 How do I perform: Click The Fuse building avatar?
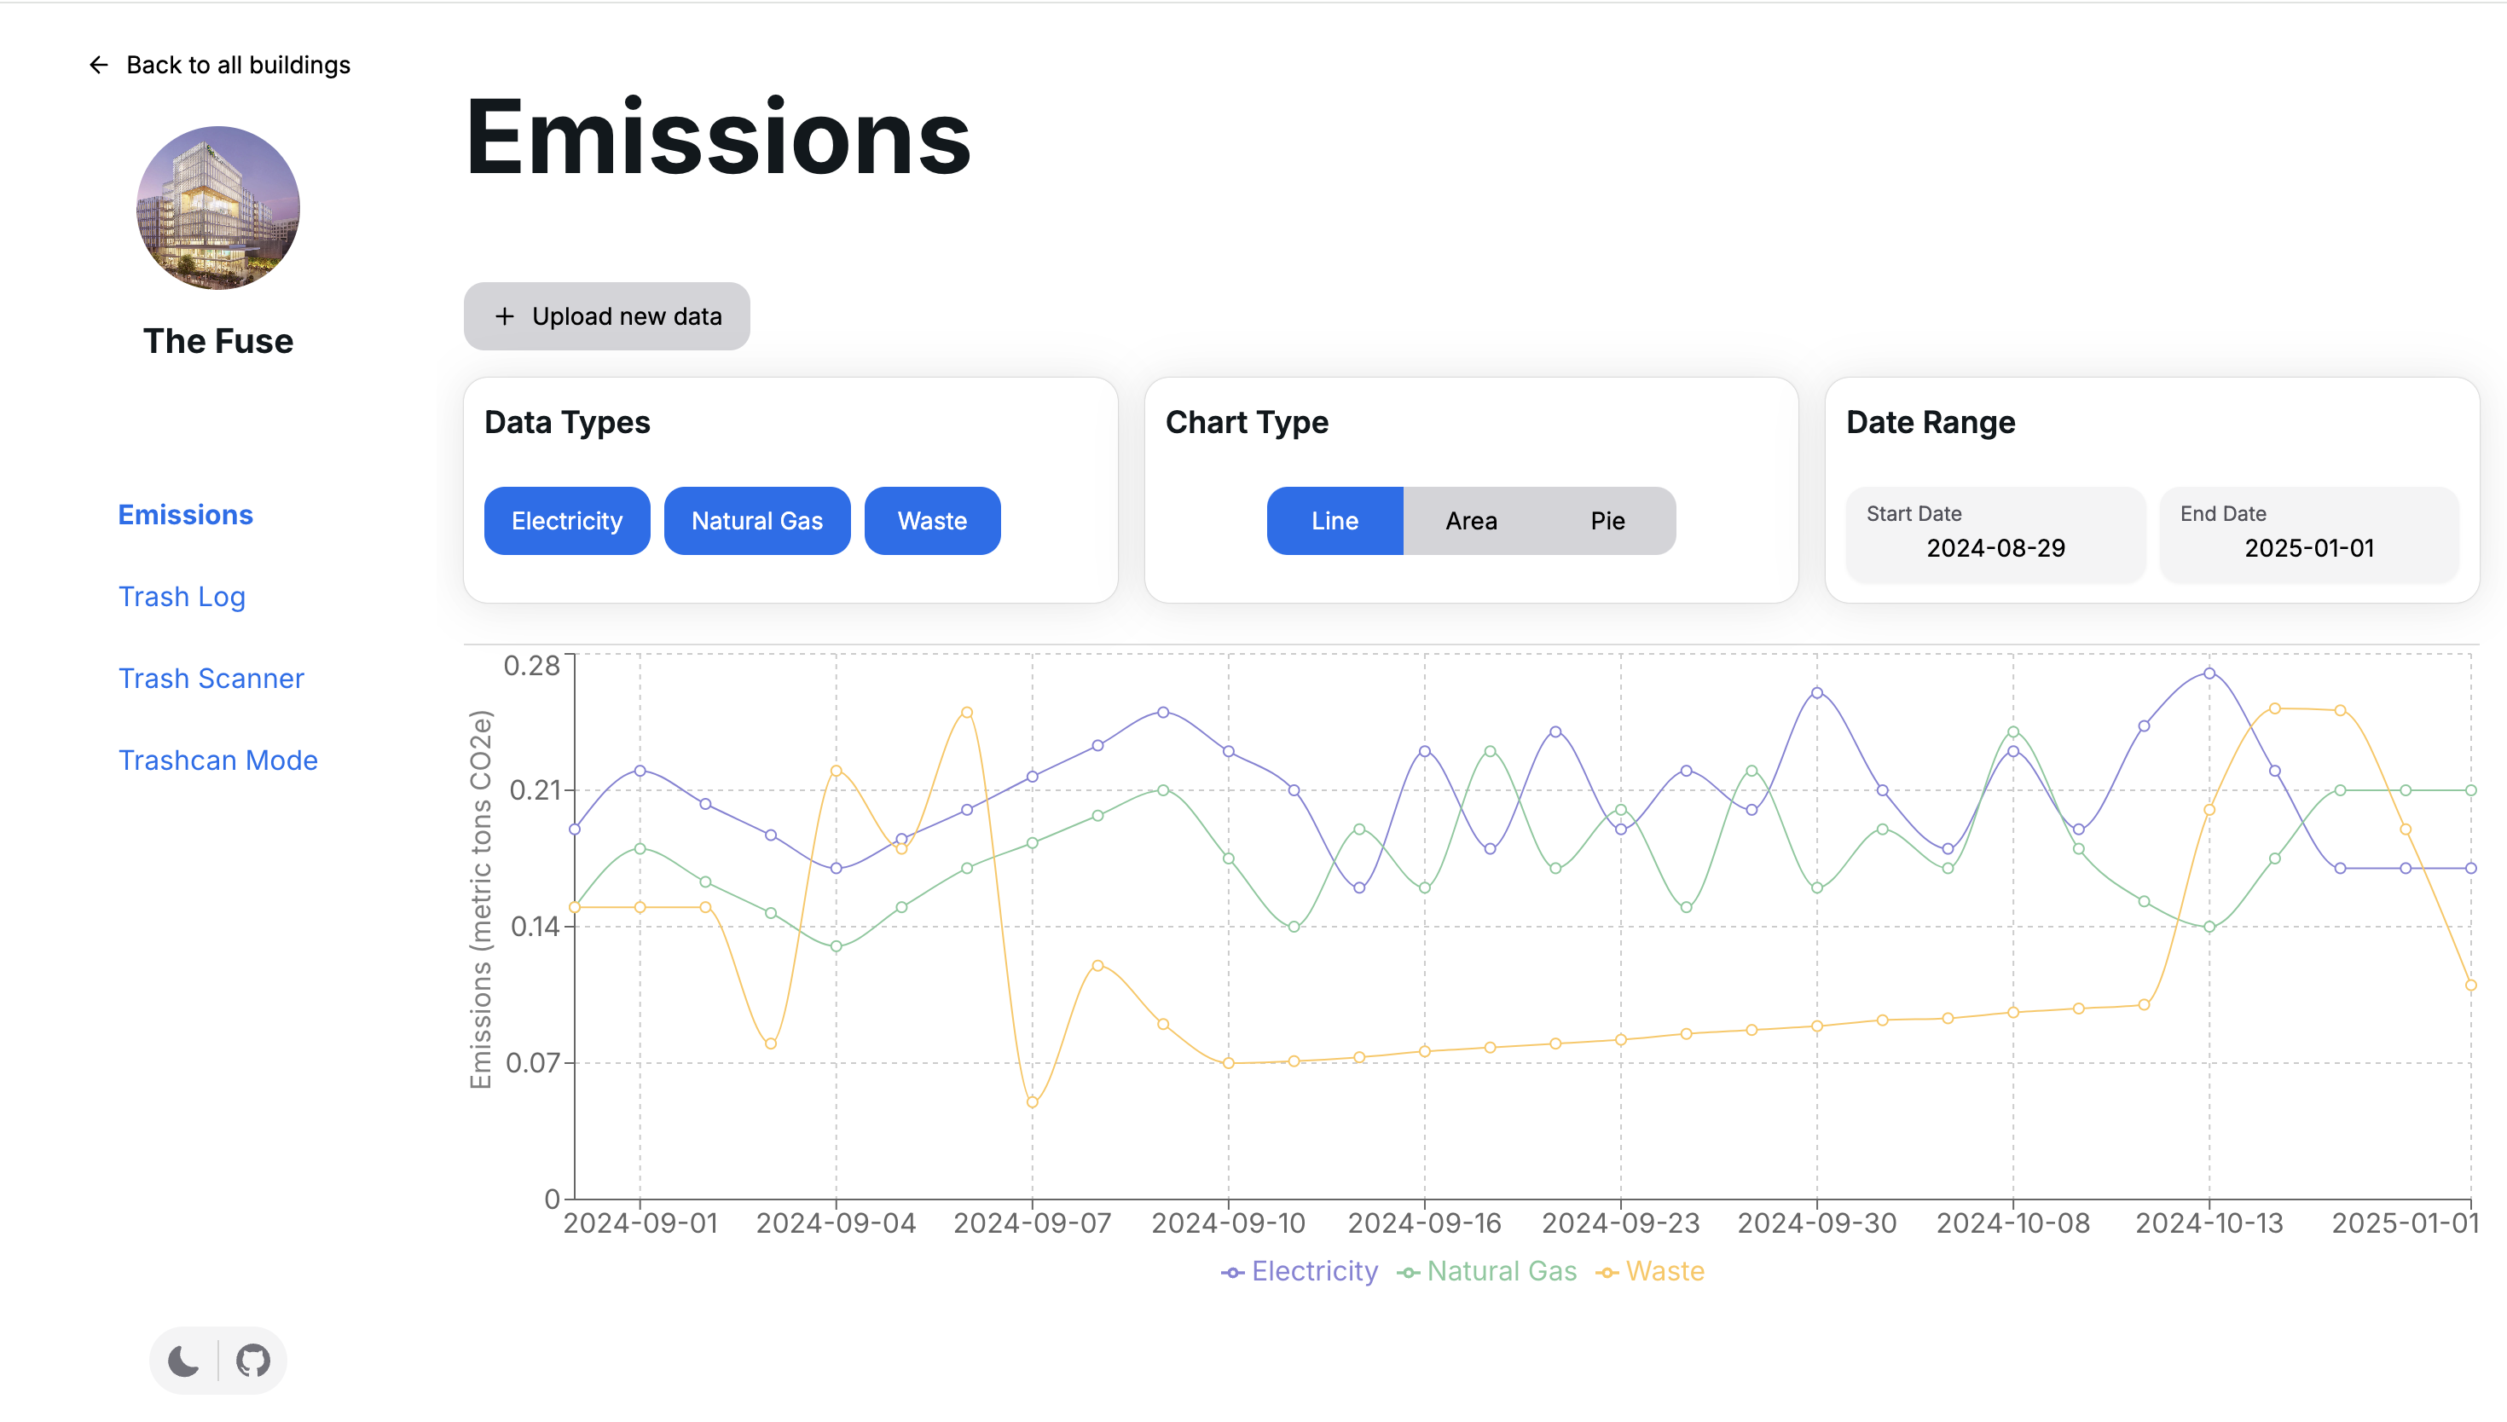point(217,208)
